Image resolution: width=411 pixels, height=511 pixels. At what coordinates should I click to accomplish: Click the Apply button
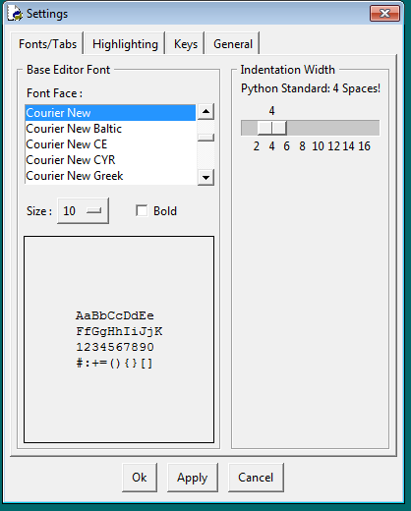(193, 478)
